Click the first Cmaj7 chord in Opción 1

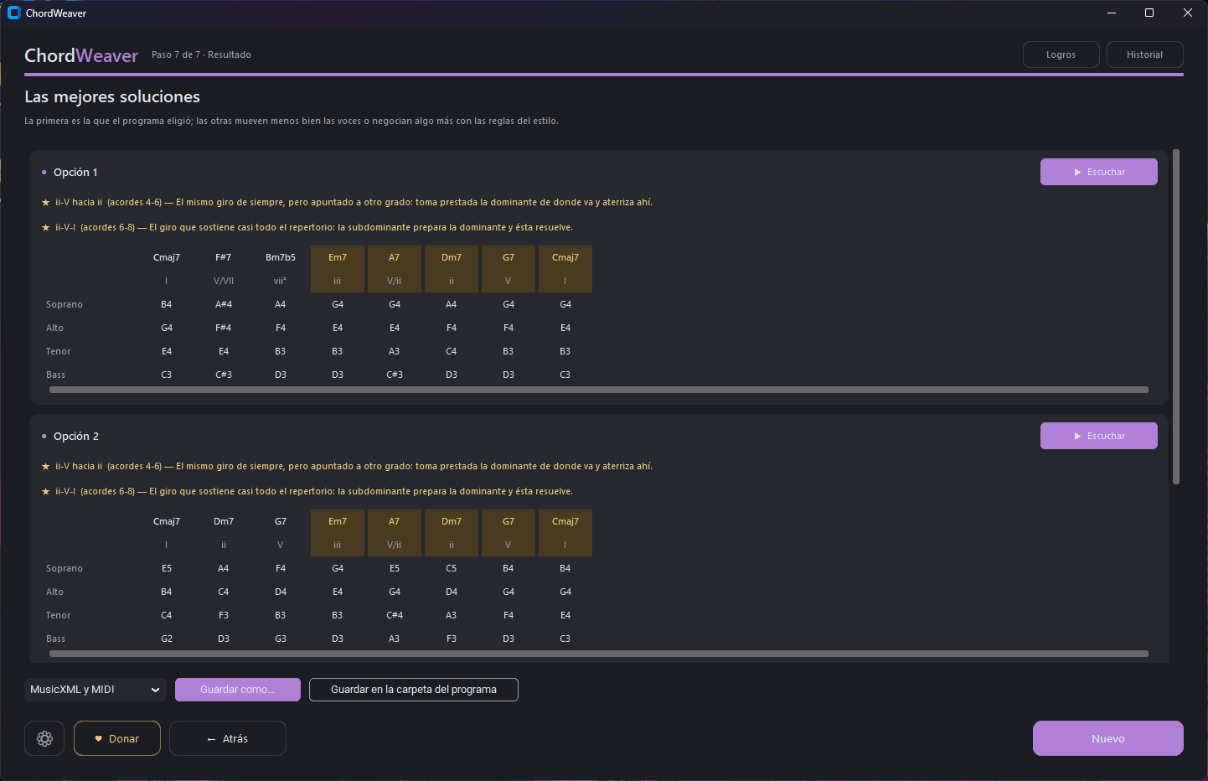(167, 257)
